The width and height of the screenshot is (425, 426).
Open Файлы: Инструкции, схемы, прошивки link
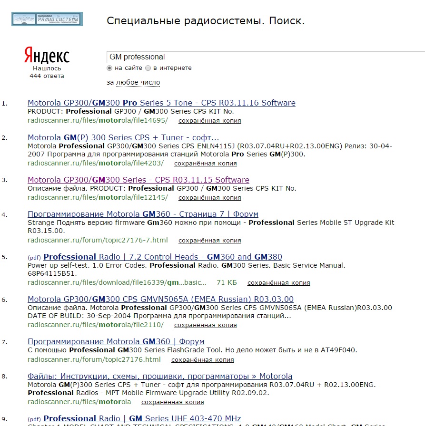click(160, 376)
